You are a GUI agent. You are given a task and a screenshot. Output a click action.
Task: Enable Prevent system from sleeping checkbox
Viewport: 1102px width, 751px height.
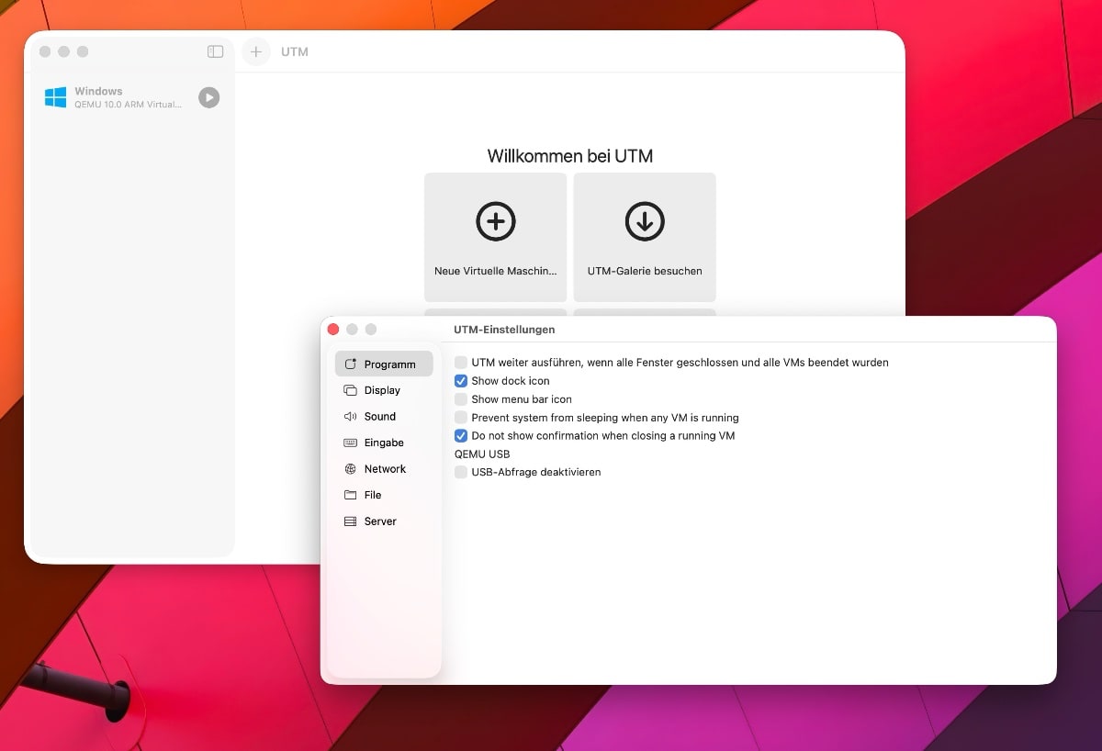(461, 418)
